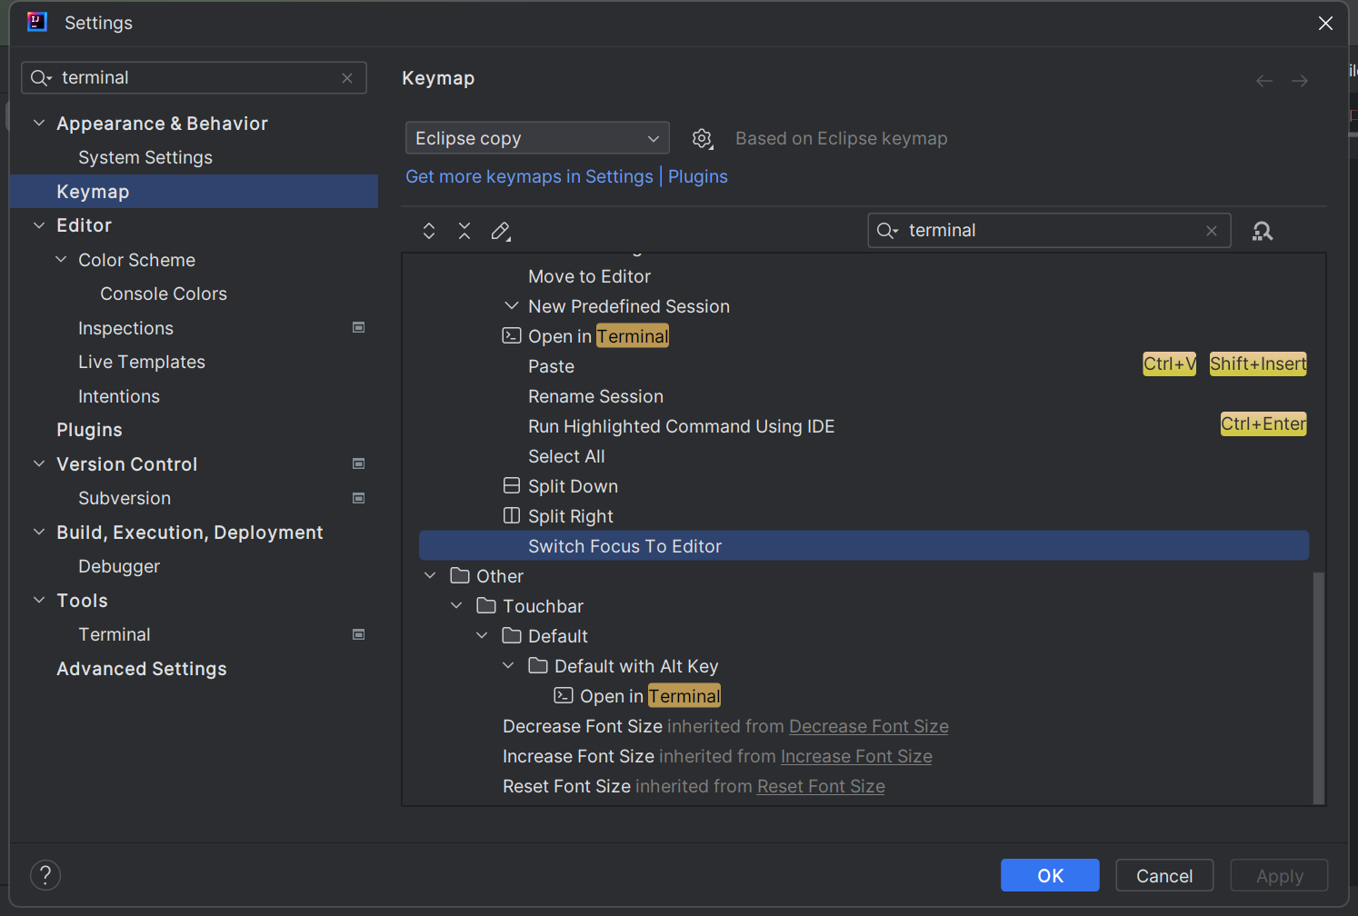The image size is (1358, 916).
Task: Clear the settings sidebar search text
Action: pos(347,78)
